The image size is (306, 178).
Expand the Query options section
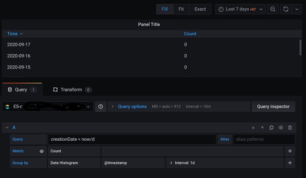[x=132, y=106]
